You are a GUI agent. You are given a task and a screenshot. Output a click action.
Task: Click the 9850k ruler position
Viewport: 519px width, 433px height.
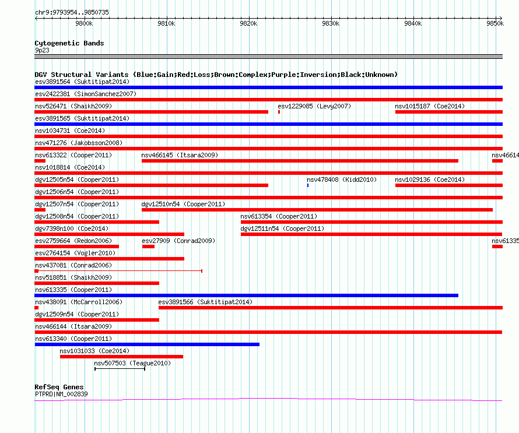(495, 23)
